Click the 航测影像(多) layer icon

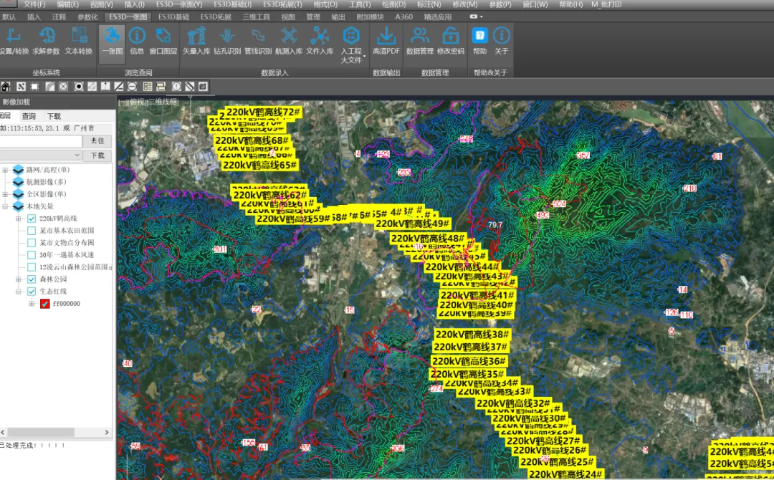click(x=18, y=182)
